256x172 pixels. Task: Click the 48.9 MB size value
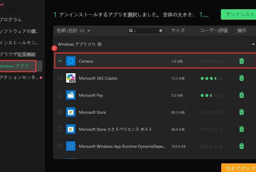tap(178, 129)
